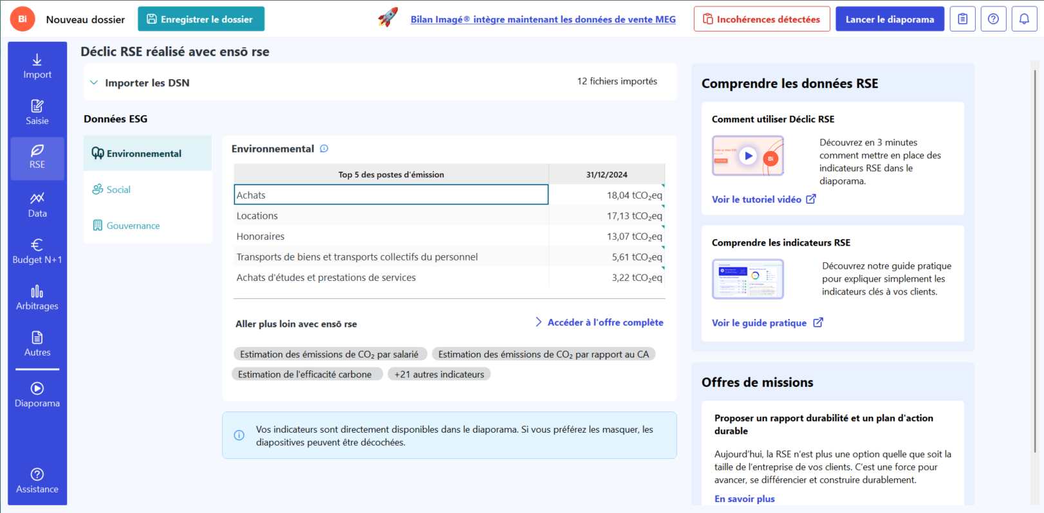Click En savoir plus link
The width and height of the screenshot is (1044, 513).
pos(745,499)
